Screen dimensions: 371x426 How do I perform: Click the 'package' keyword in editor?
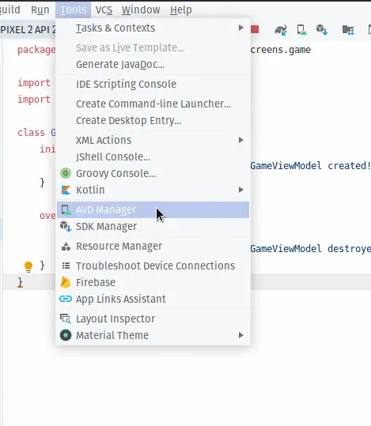[36, 50]
